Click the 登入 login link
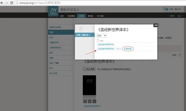The height and width of the screenshot is (111, 186). click(x=179, y=16)
